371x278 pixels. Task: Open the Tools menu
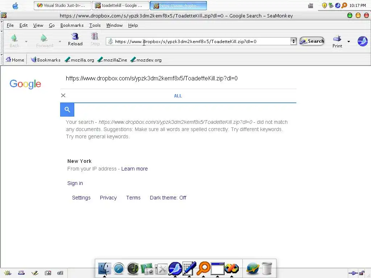click(95, 25)
